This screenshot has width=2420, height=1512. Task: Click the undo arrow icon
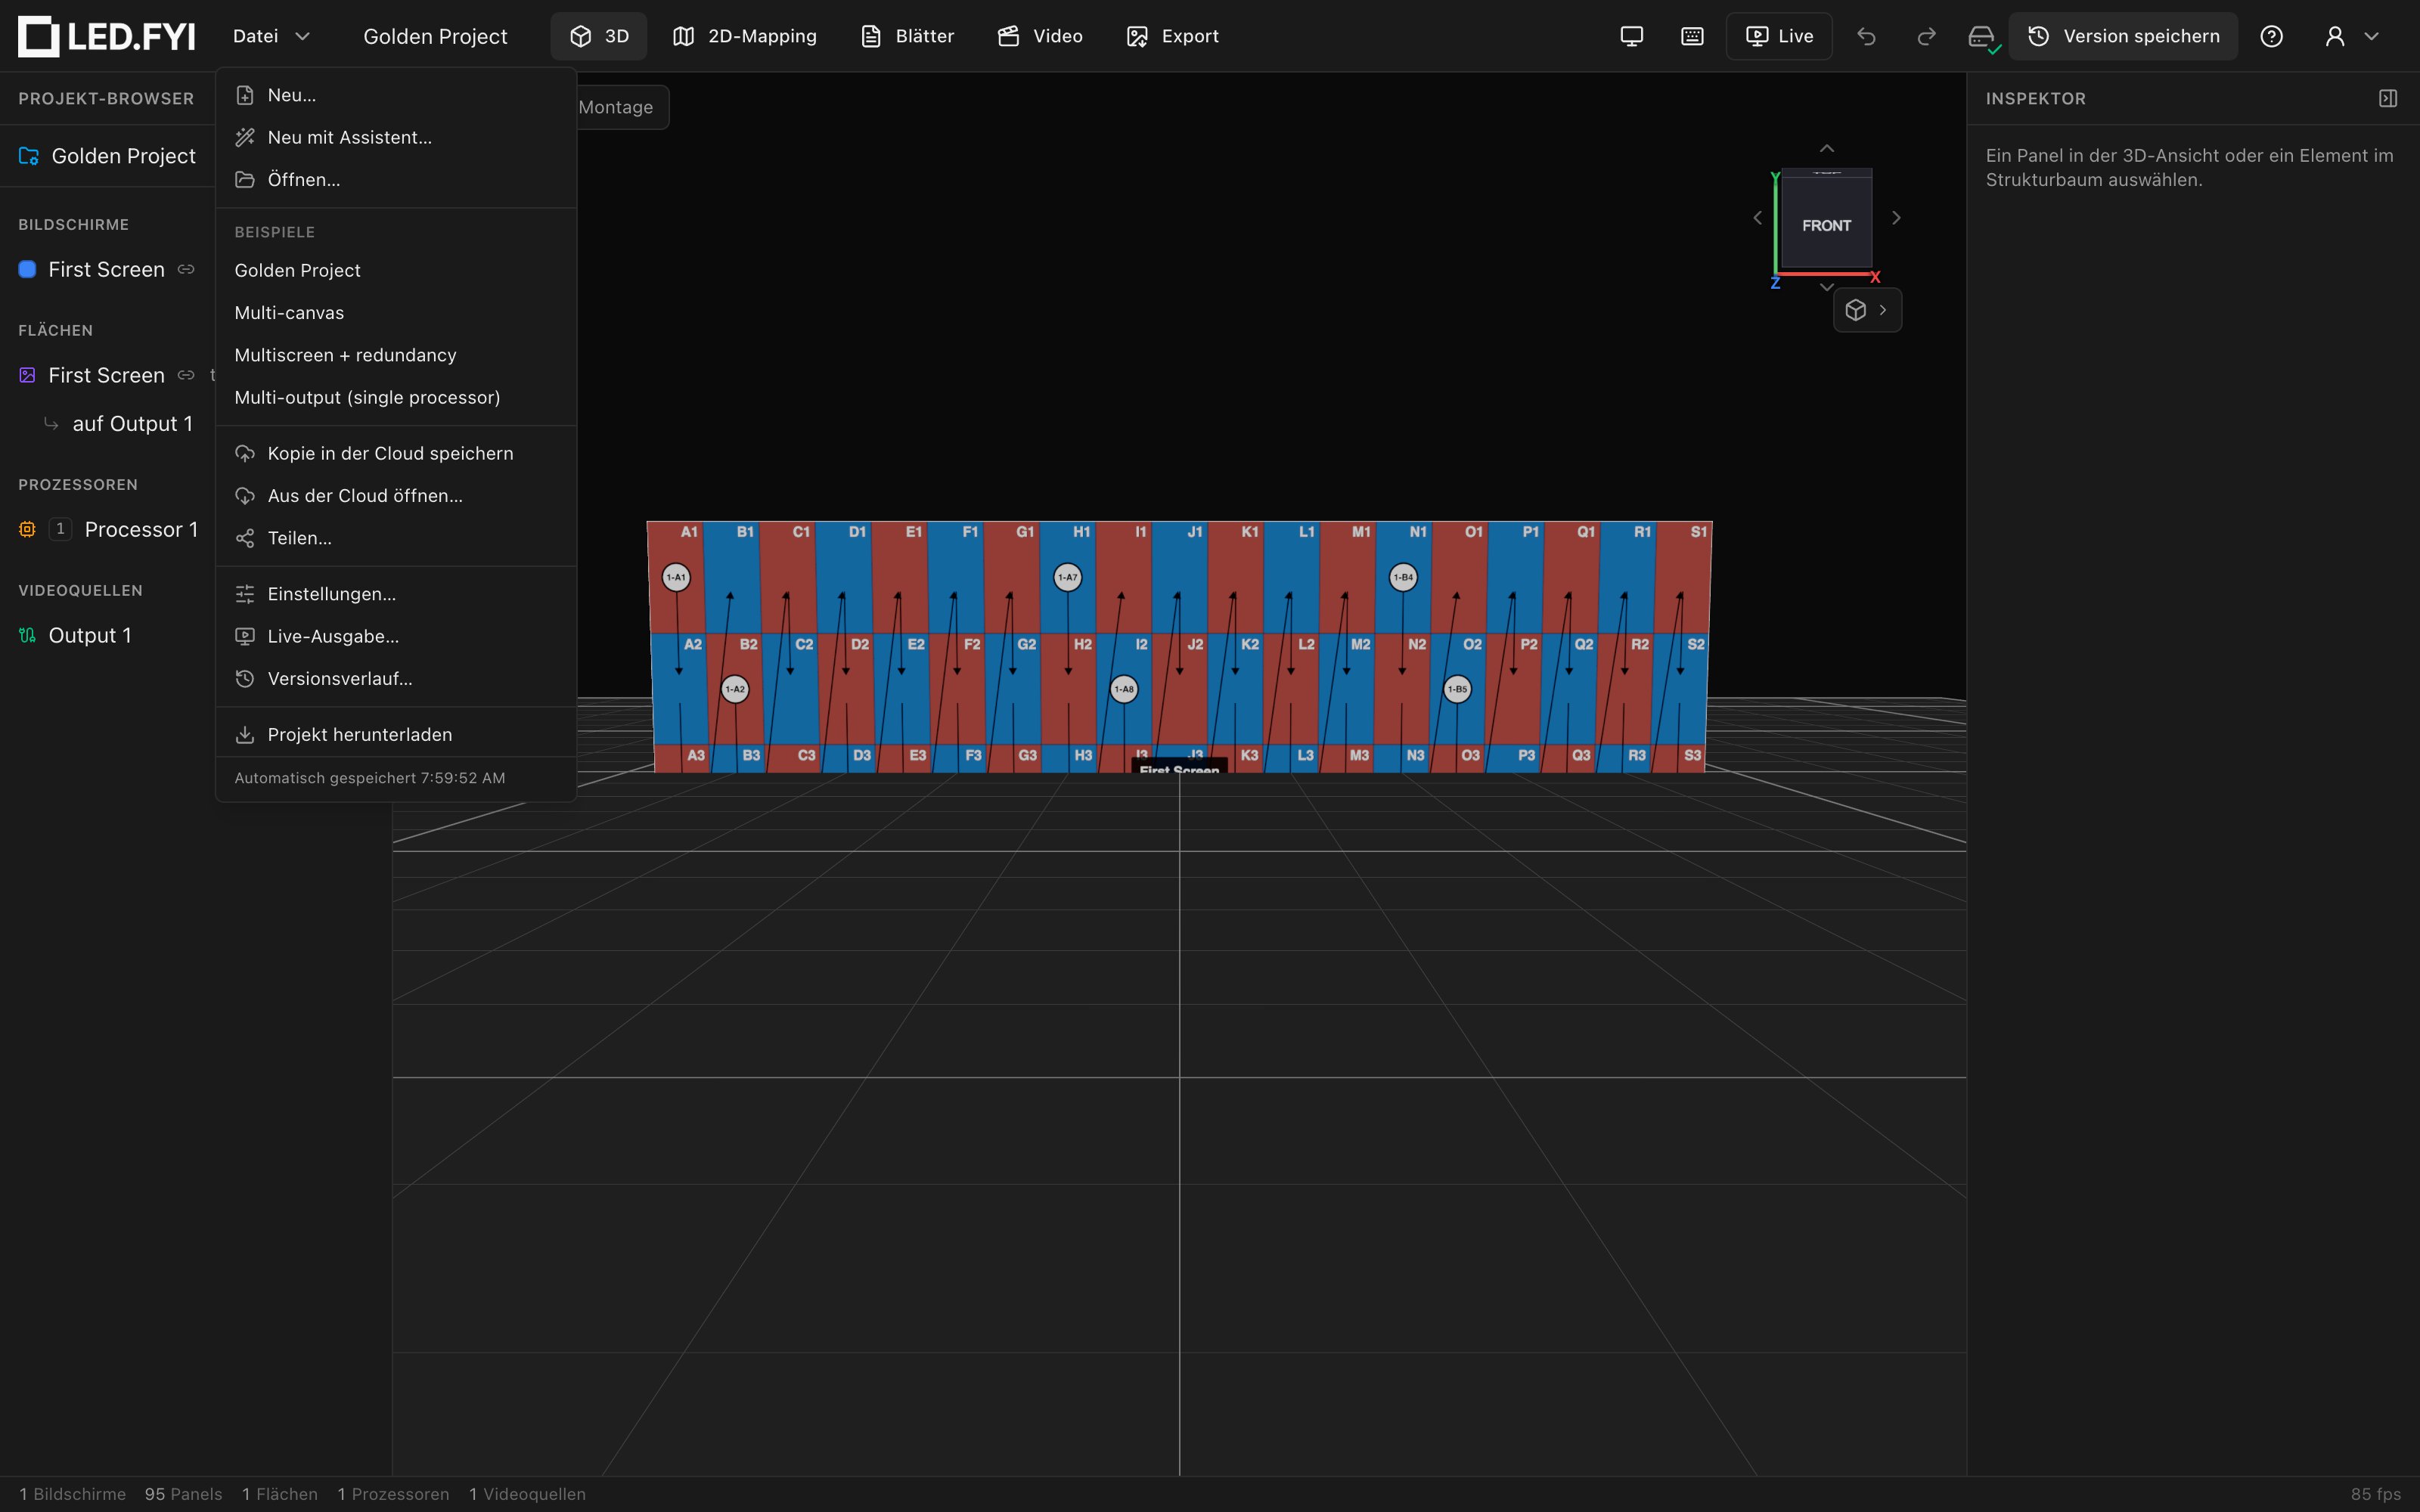click(1866, 36)
